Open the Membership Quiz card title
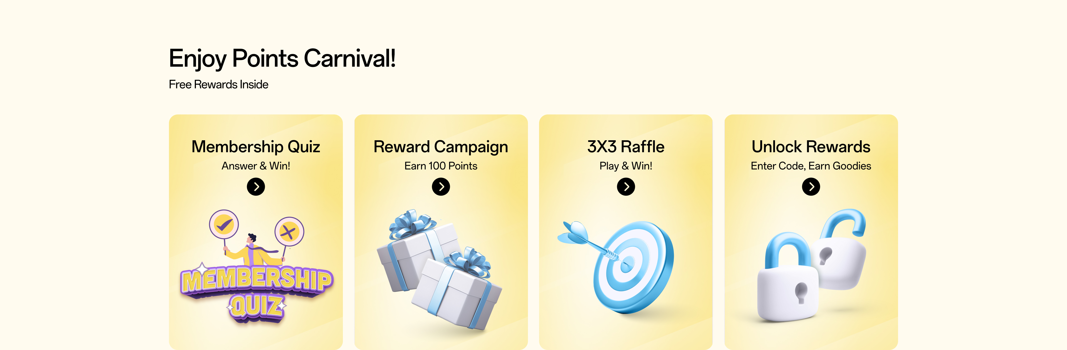Viewport: 1067px width, 350px height. (x=256, y=147)
